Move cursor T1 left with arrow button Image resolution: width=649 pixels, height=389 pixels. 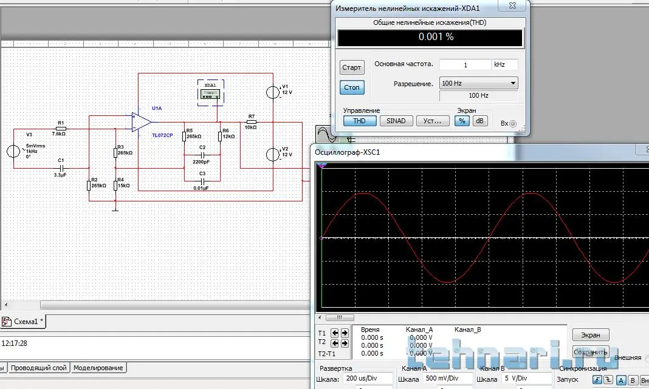(334, 333)
